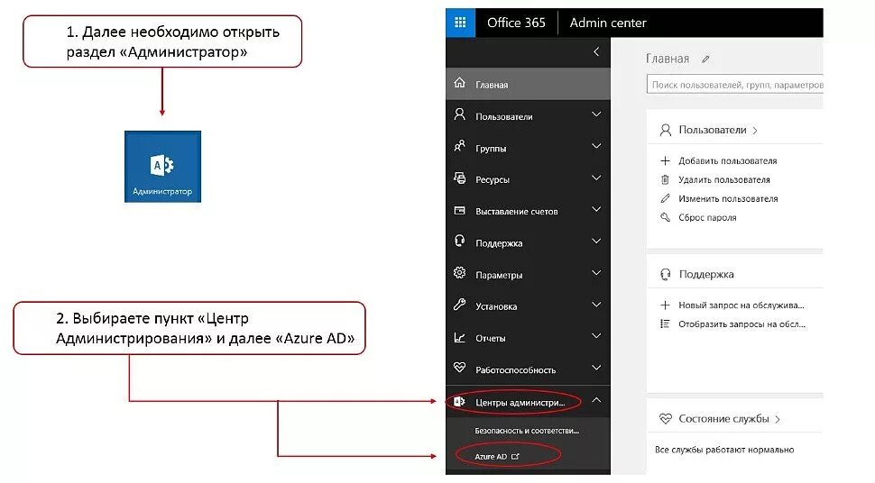875x483 pixels.
Task: Click the external link icon beside Azure AD
Action: (x=515, y=456)
